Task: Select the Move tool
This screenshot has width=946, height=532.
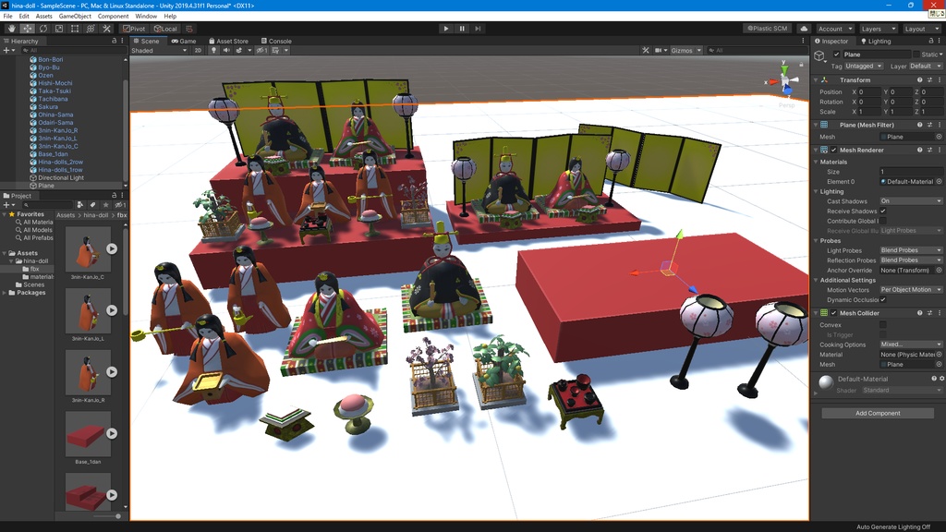Action: click(27, 29)
